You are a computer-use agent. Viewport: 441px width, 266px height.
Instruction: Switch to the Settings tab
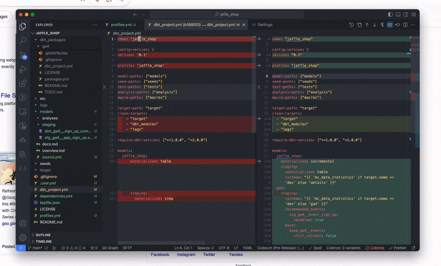(263, 25)
